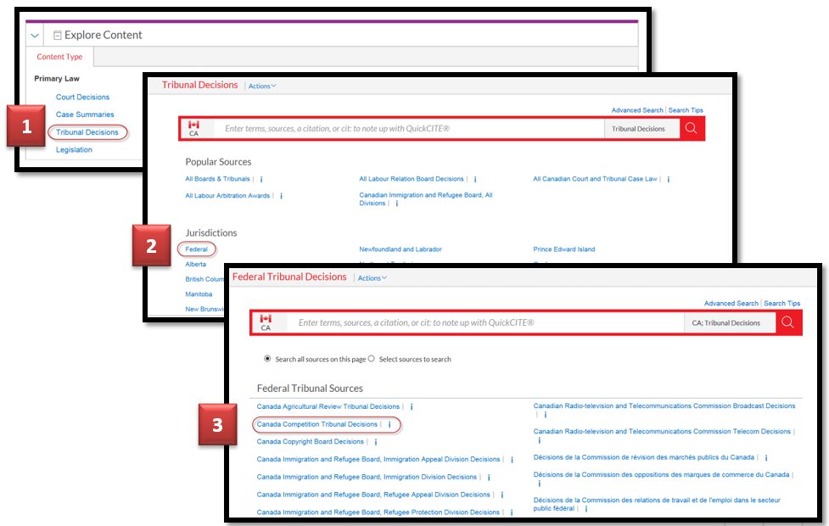This screenshot has width=829, height=526.
Task: Show info for Commission des relations de travail secteur public fédéral
Action: click(586, 508)
